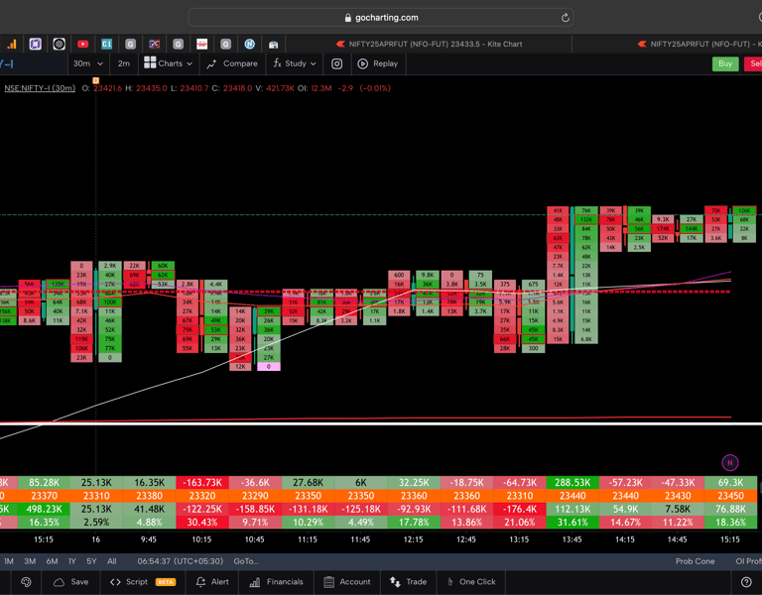Click the -176.4K cumulative delta cell
The width and height of the screenshot is (762, 595).
520,509
